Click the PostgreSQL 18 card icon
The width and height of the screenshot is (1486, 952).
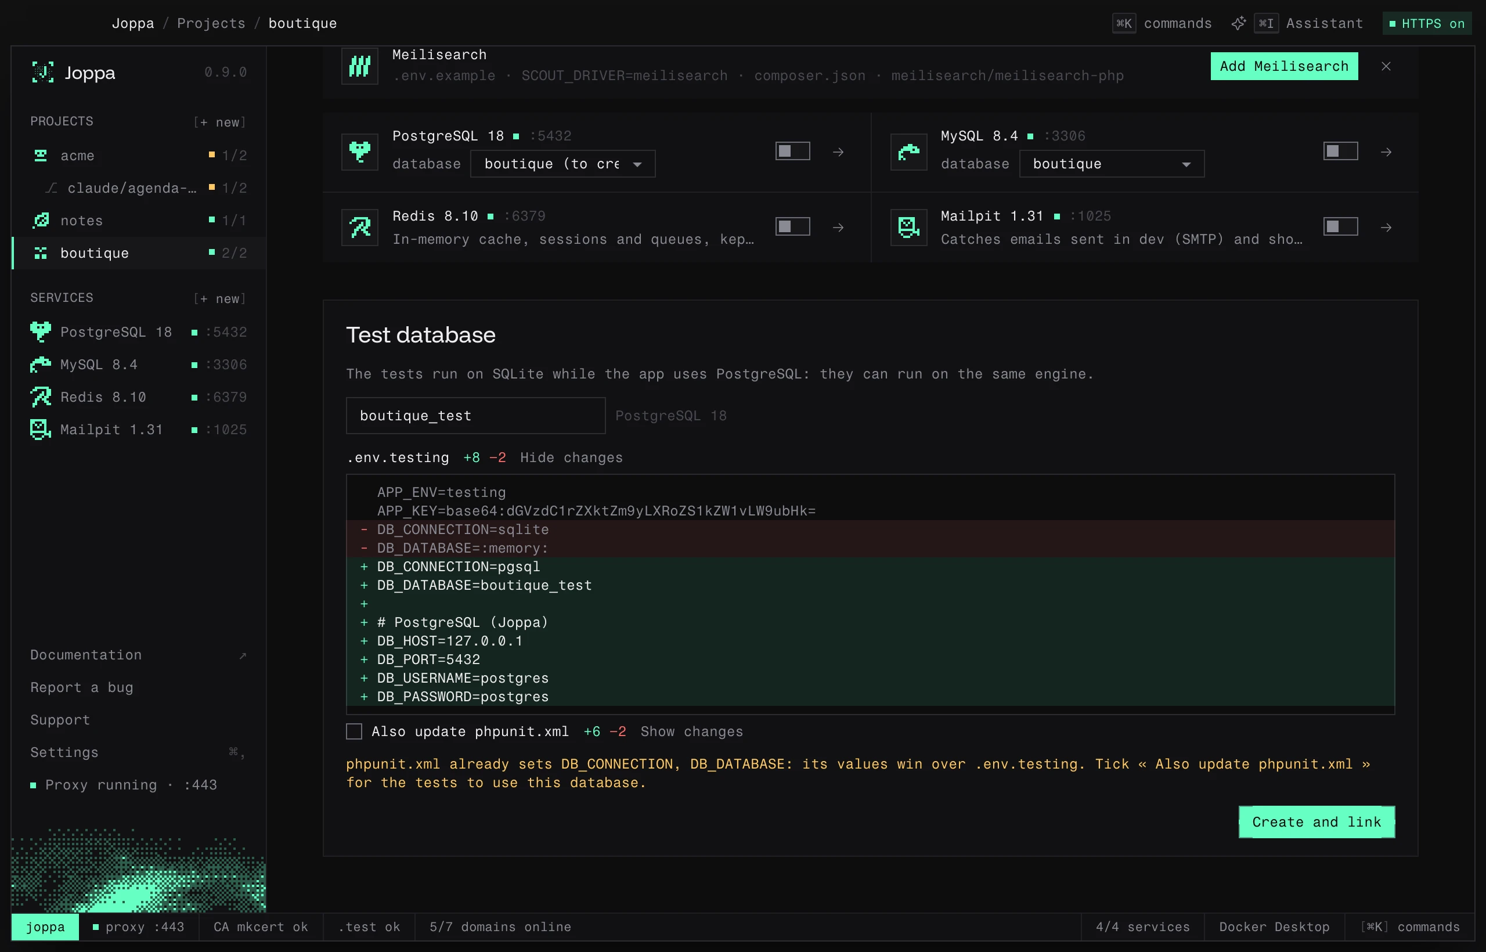360,152
